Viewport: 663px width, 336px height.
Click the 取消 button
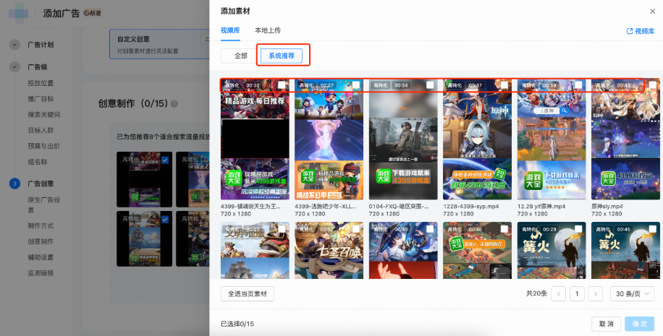606,324
